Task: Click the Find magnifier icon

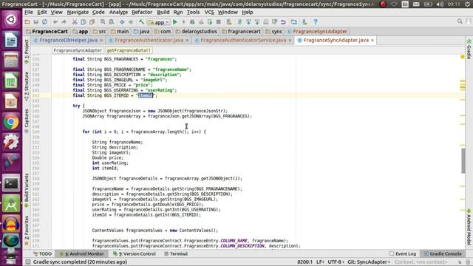Action: pos(103,22)
